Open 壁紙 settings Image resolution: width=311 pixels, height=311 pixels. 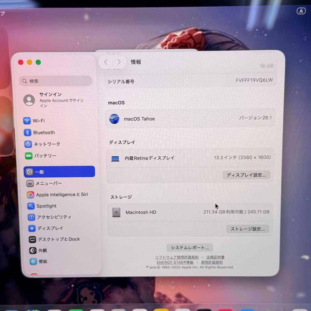point(41,261)
